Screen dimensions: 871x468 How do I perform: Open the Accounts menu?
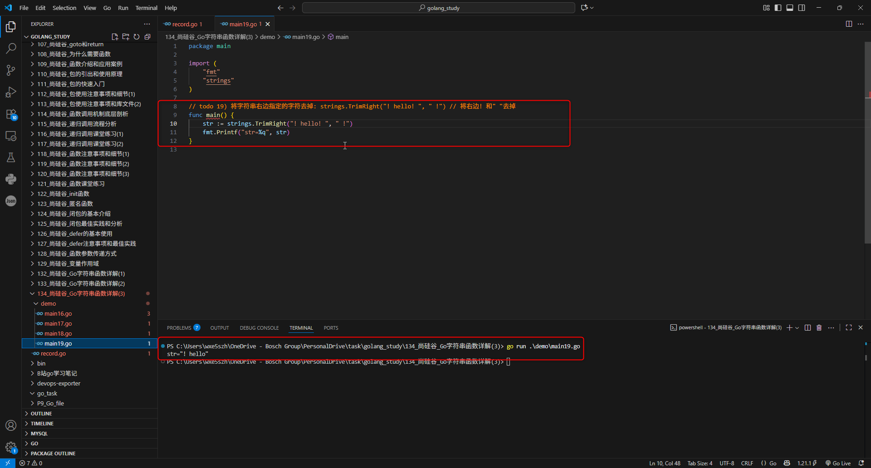coord(11,425)
